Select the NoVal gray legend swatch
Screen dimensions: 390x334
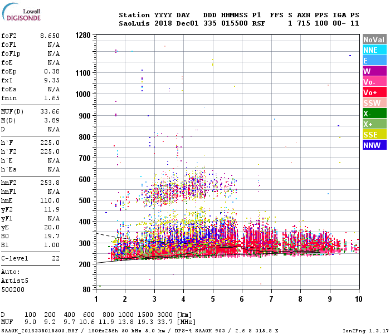[x=374, y=40]
